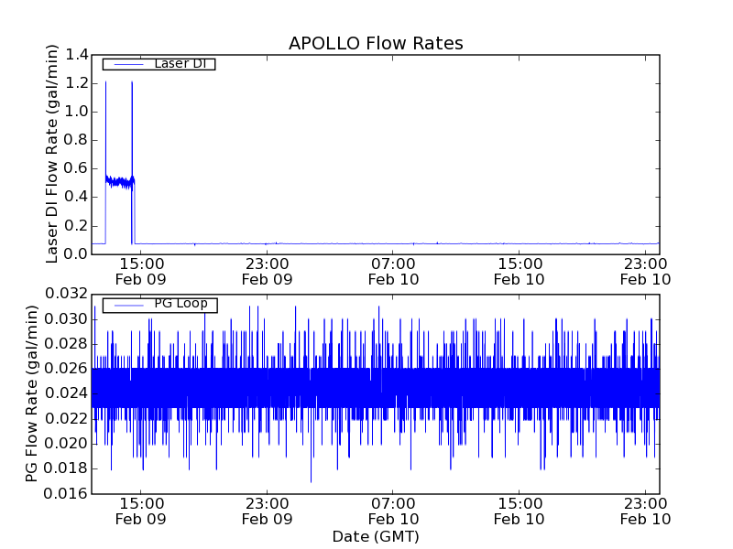Click top chart 15:00 Feb 09 label

(x=141, y=272)
